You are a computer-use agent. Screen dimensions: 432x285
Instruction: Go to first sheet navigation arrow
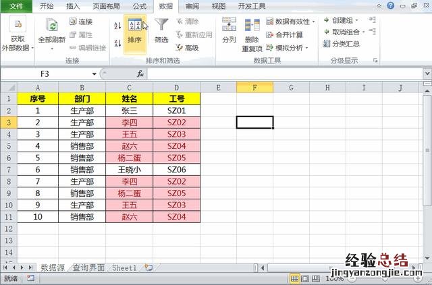(x=5, y=267)
